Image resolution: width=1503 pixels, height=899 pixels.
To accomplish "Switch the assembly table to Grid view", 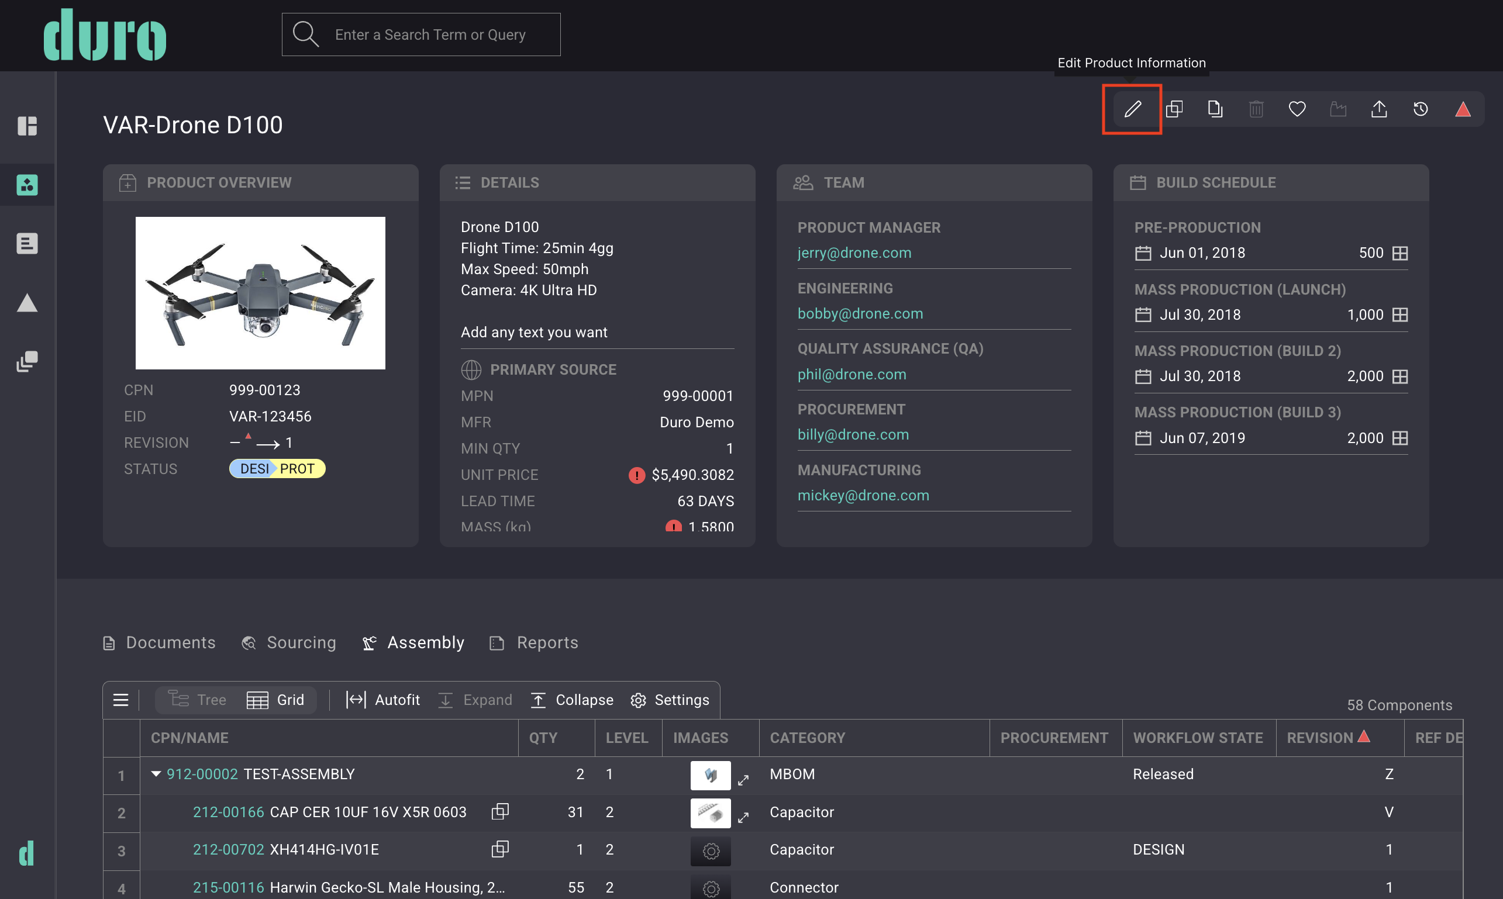I will [276, 700].
